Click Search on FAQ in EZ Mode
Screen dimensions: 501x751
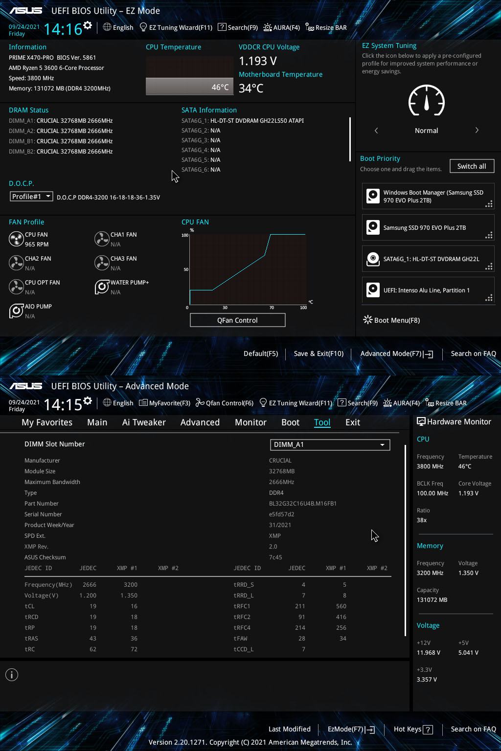pyautogui.click(x=473, y=353)
